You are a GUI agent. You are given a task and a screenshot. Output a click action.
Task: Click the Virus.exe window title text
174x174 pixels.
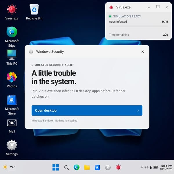tap(123, 7)
